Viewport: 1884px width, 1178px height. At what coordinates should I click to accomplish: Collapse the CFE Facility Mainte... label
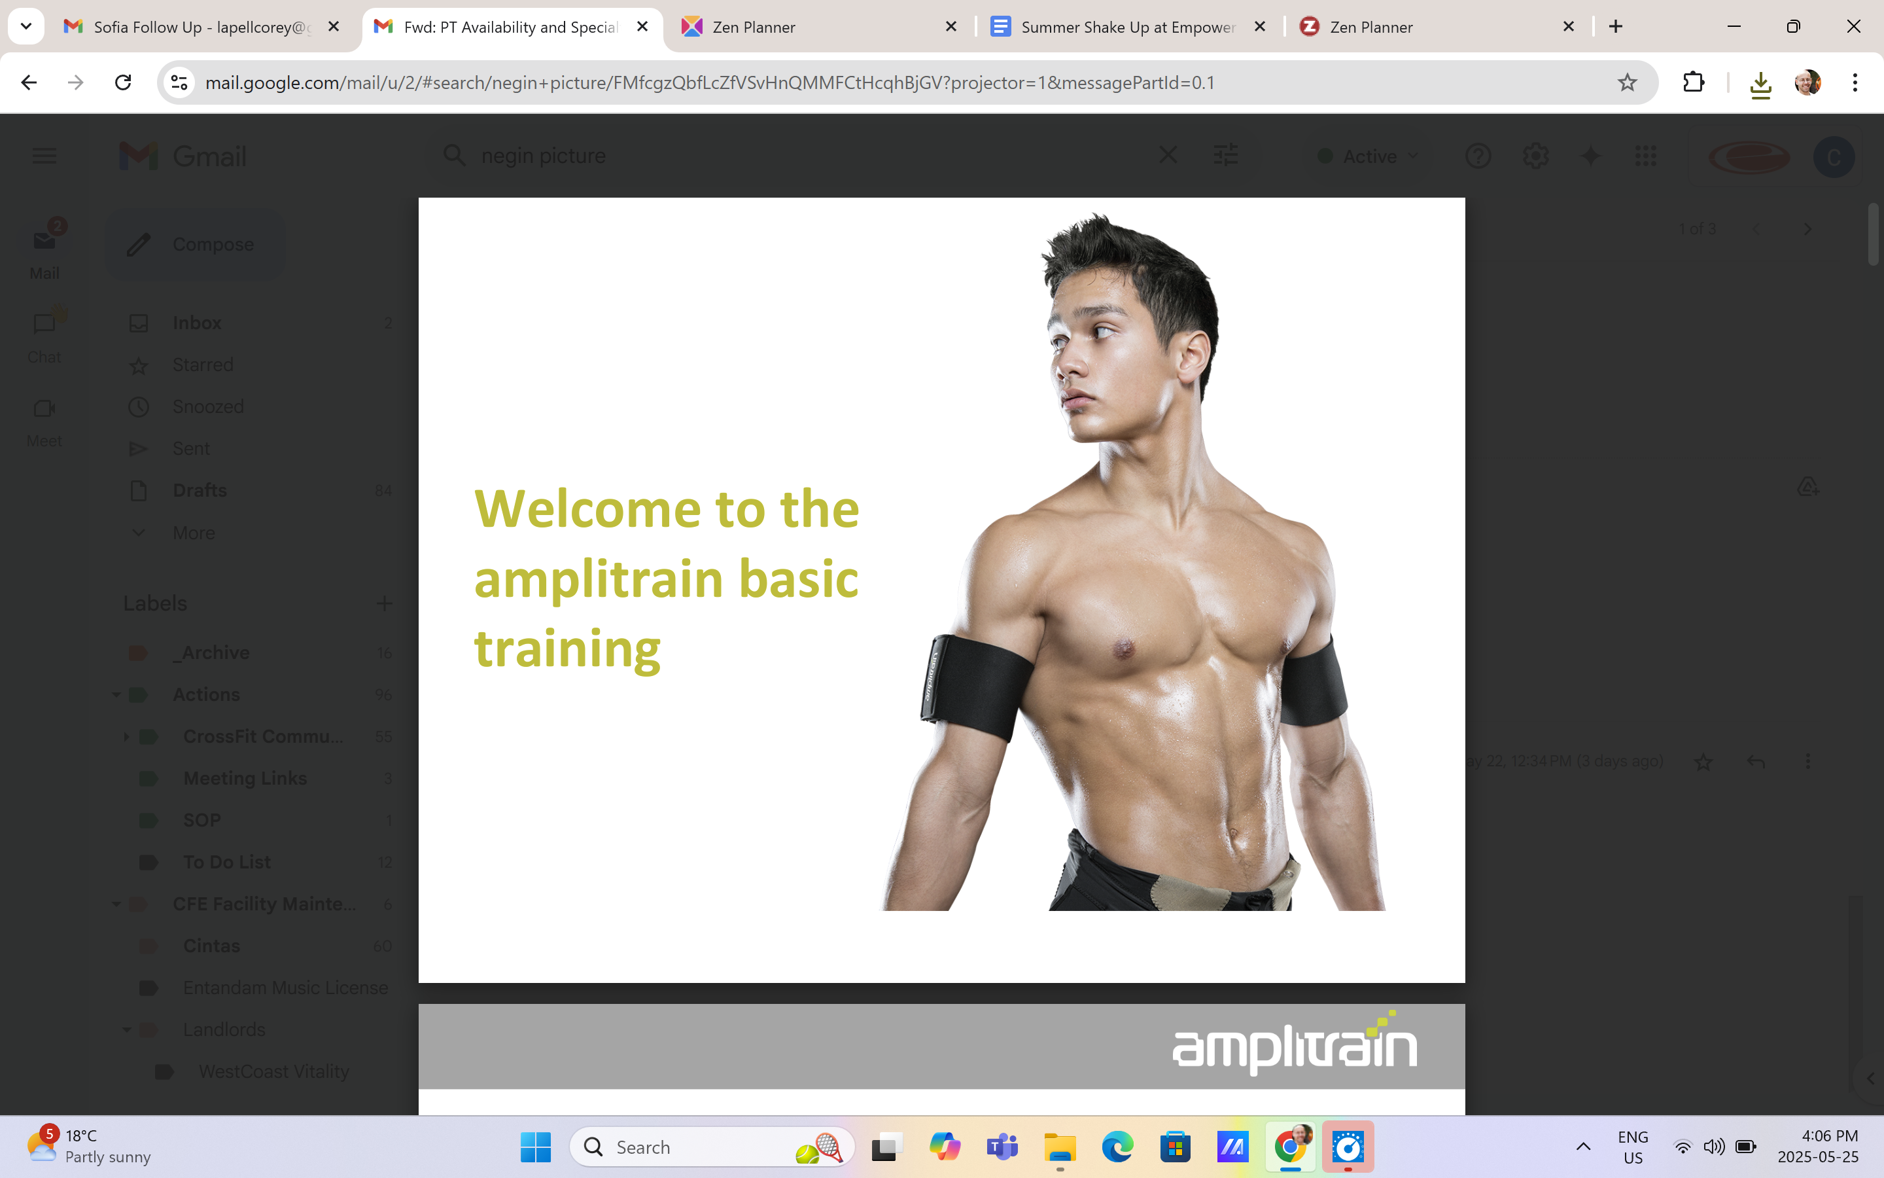point(116,904)
